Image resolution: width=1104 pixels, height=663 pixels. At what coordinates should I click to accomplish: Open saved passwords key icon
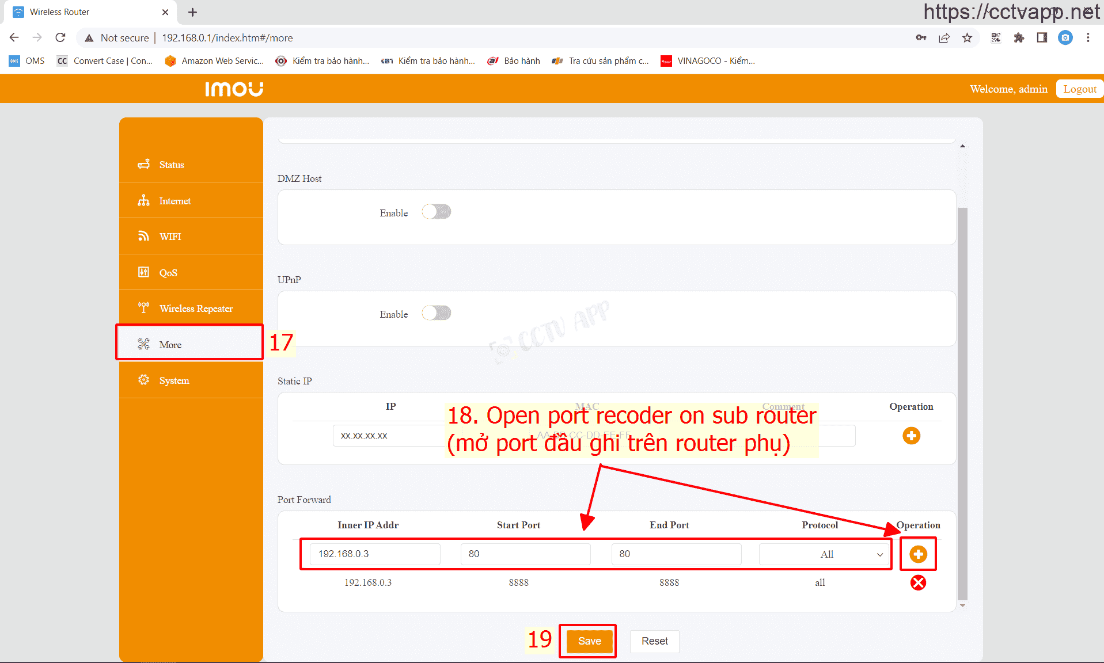click(x=921, y=38)
